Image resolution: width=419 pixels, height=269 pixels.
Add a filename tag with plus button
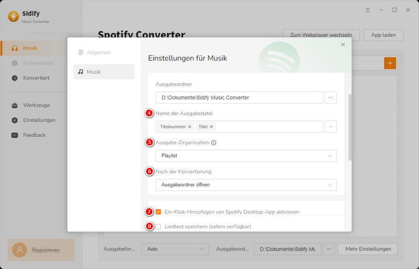click(330, 127)
